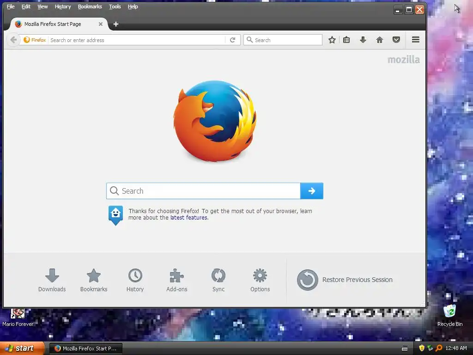
Task: Click the keyboard icon on the taskbar
Action: (405, 349)
